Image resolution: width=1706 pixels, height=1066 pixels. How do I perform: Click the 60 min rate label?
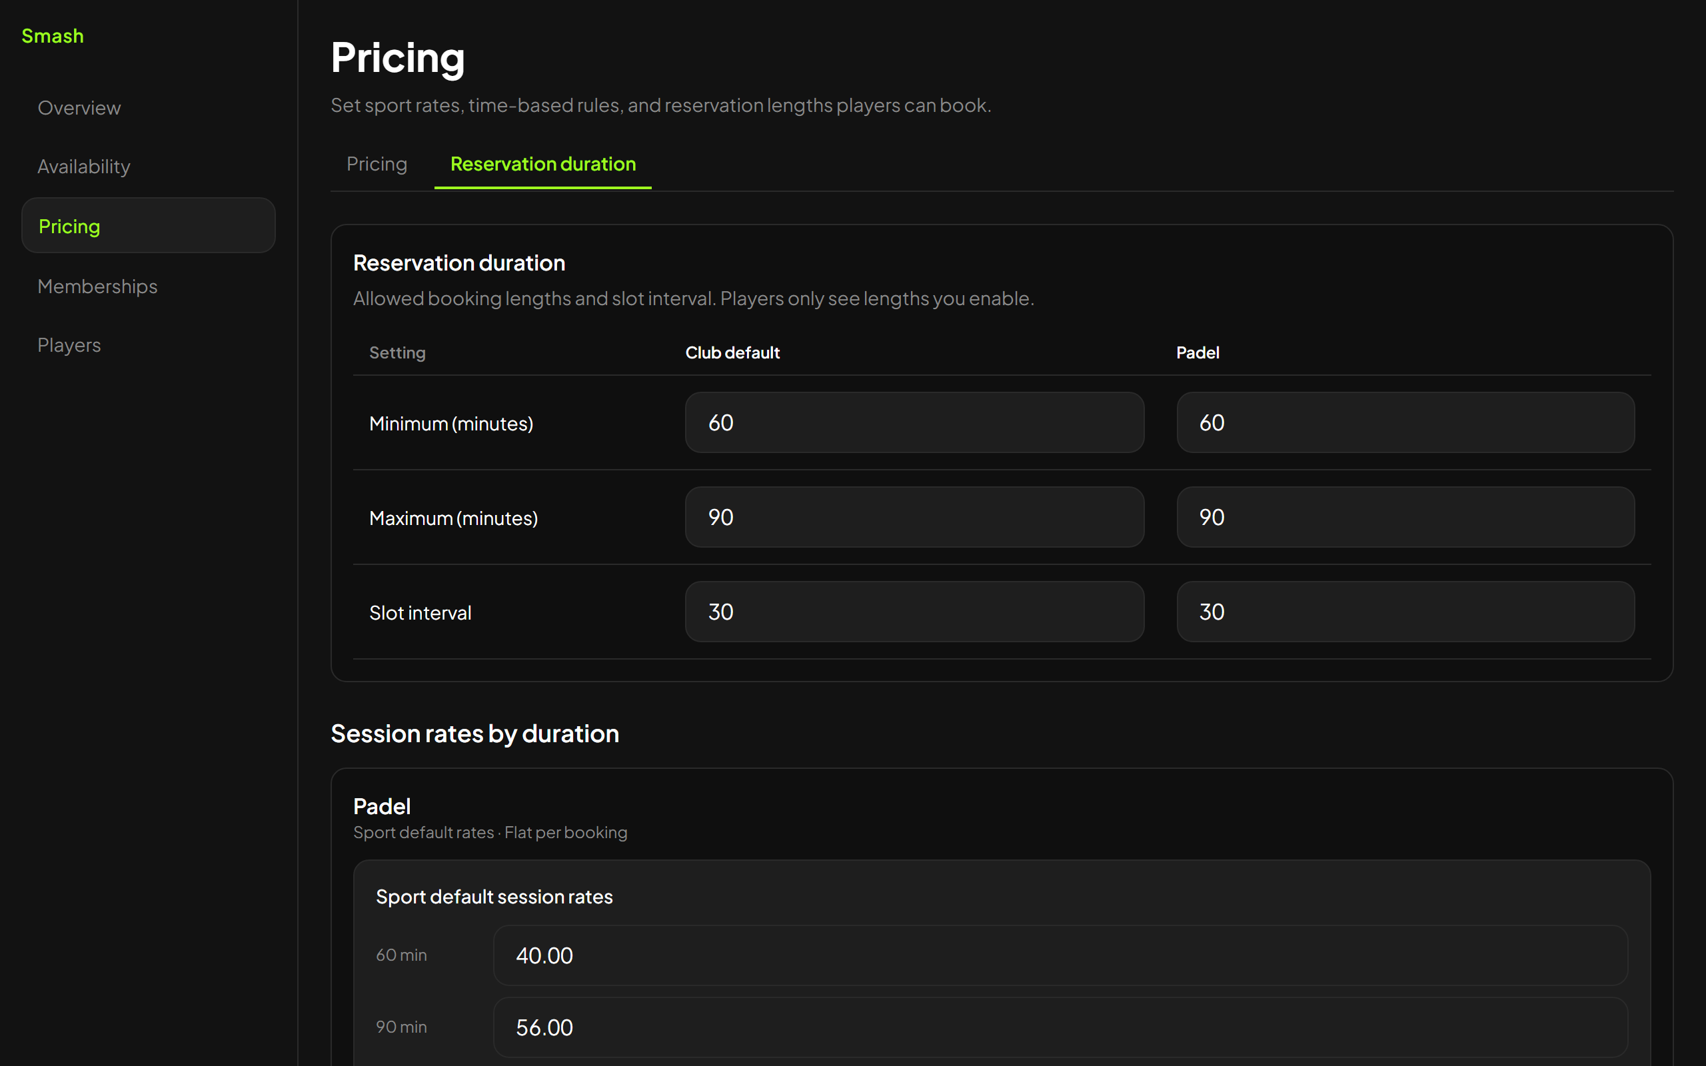point(401,955)
